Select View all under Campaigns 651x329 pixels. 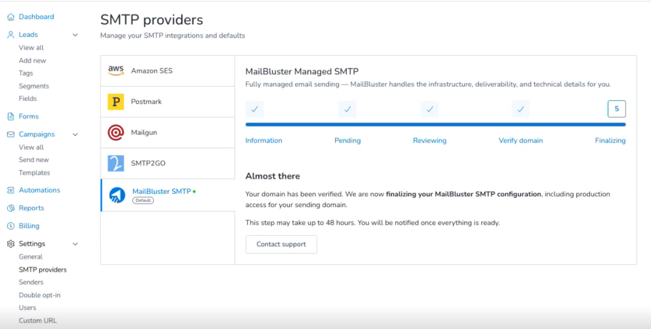(31, 147)
